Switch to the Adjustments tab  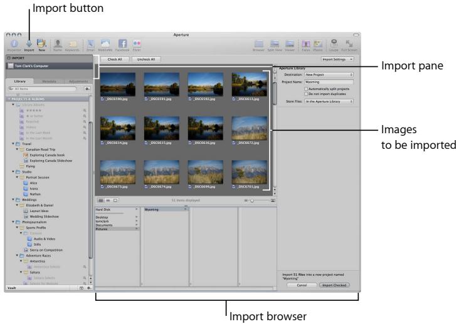(78, 81)
